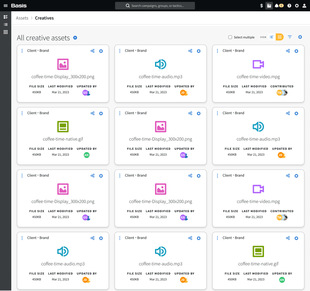
Task: Click the assets folder icon in top bar
Action: (x=269, y=6)
